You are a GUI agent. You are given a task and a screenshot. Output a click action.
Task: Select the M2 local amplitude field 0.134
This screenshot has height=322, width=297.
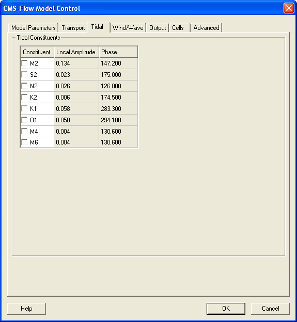76,63
